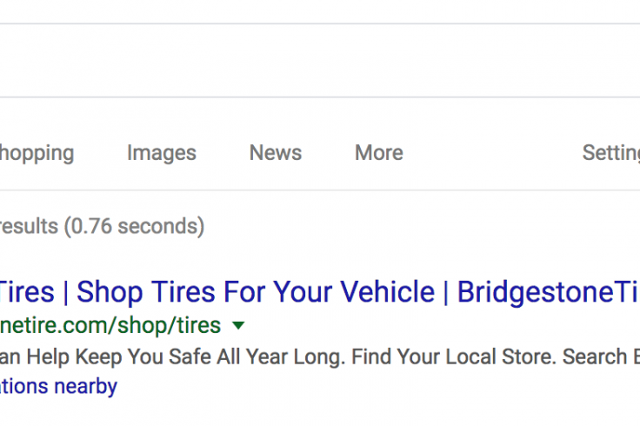Follow the blue locations nearby link

[58, 386]
